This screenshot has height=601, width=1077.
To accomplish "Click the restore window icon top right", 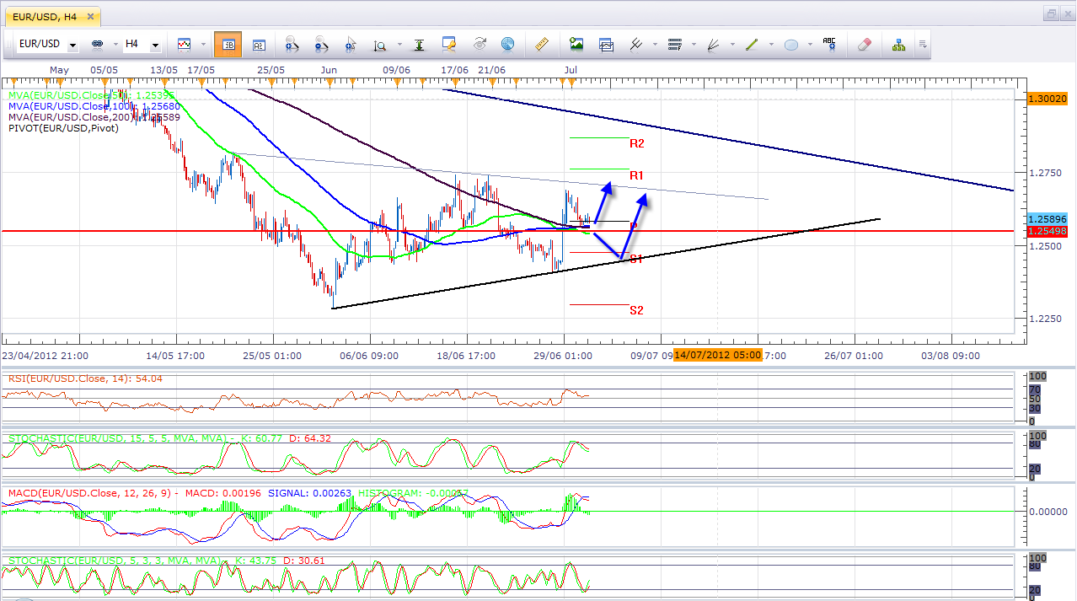I will tap(1052, 13).
